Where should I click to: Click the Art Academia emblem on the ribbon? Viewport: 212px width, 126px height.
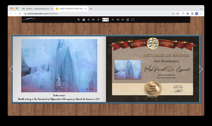click(153, 43)
